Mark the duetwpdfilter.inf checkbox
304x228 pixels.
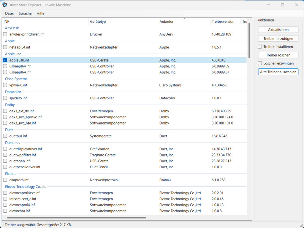coord(5,155)
